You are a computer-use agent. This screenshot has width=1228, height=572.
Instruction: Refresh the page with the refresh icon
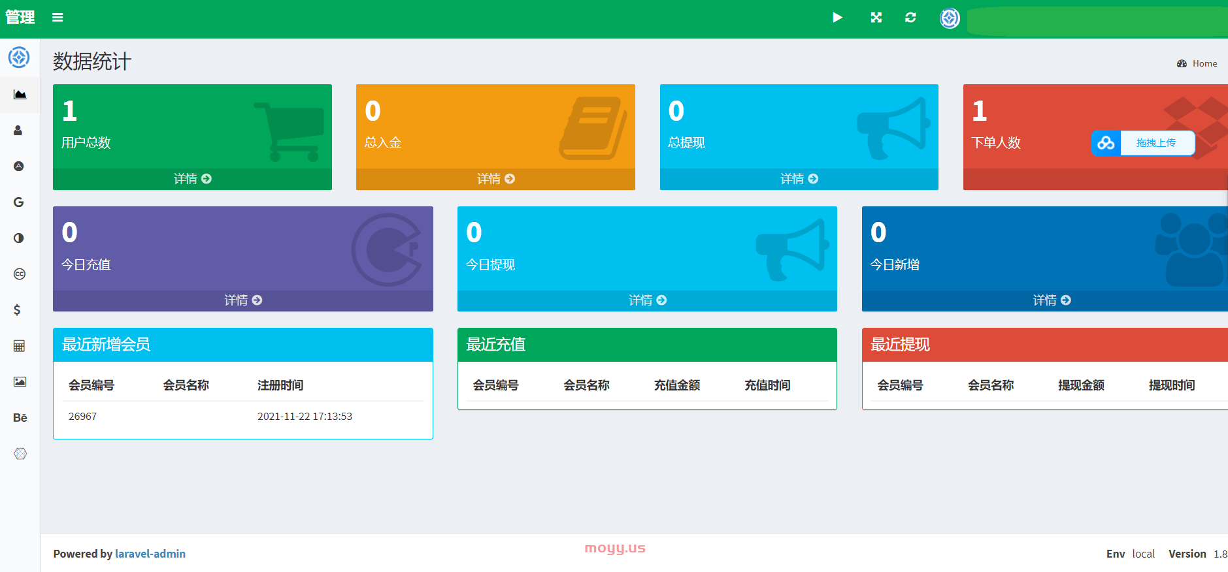(x=910, y=18)
